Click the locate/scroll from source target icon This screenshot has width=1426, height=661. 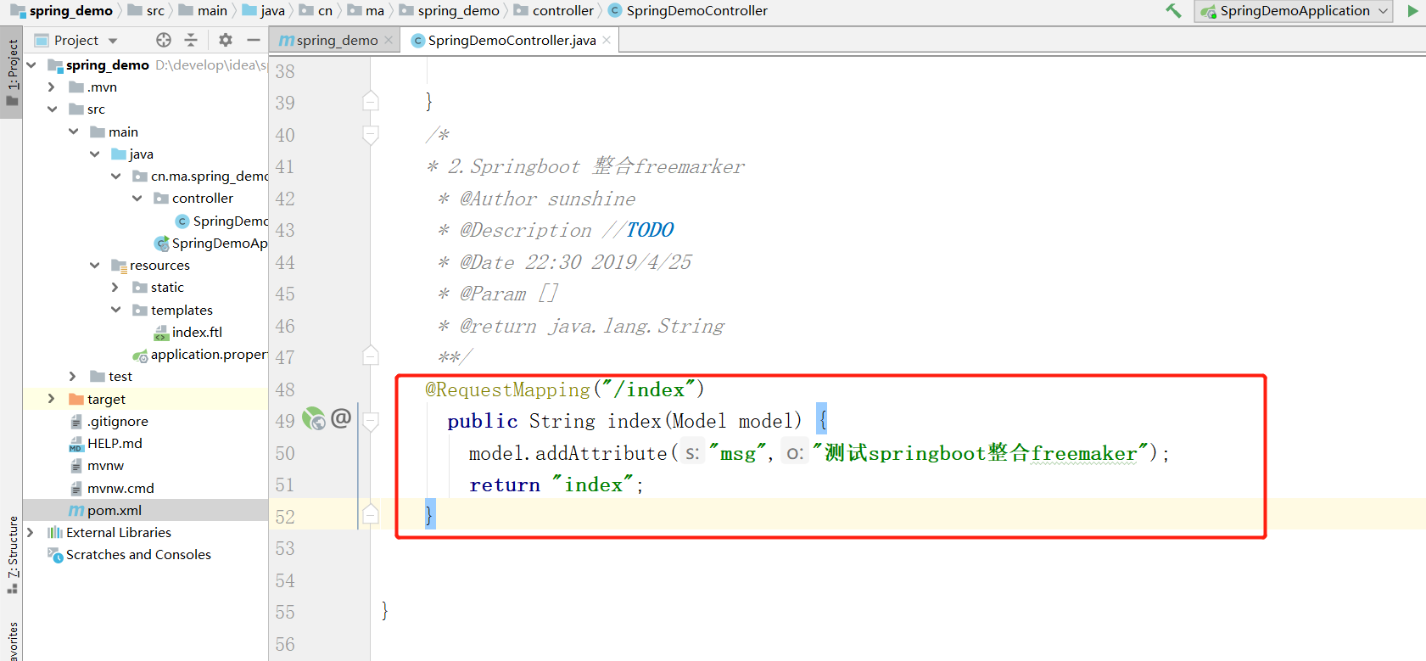(164, 40)
